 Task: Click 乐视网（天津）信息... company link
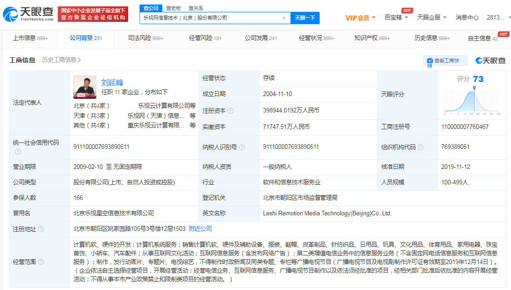156,116
